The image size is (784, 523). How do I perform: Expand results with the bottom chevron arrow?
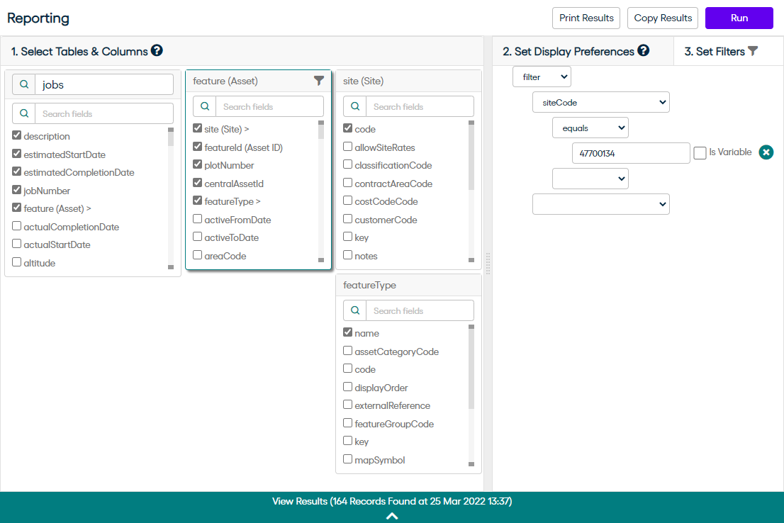[391, 516]
